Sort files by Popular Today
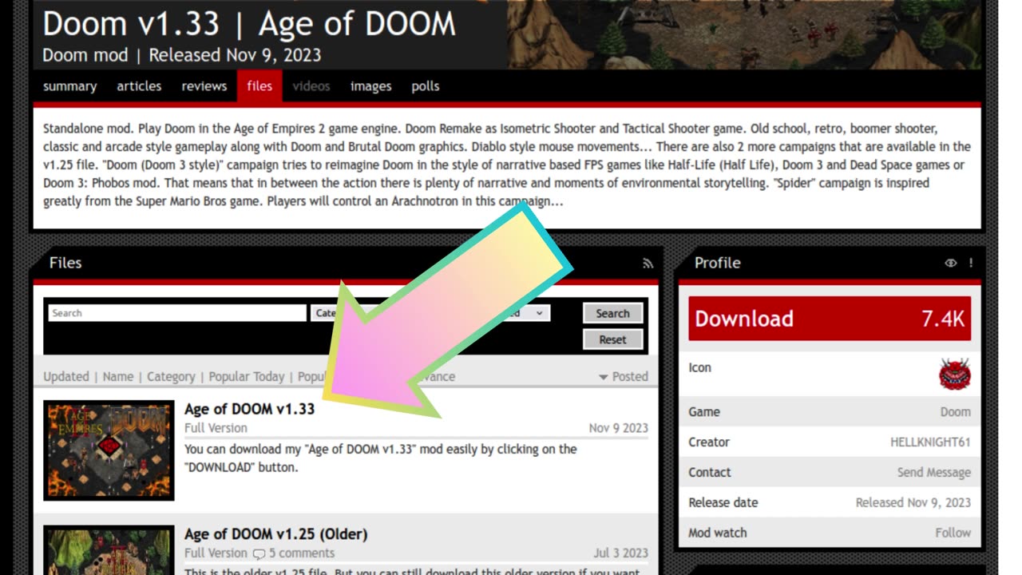The image size is (1022, 575). [247, 376]
